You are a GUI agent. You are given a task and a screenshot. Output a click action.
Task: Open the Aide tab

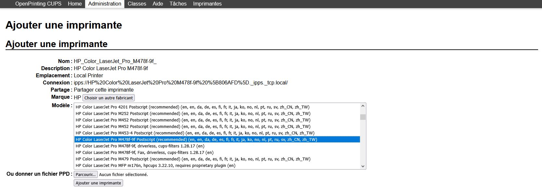[x=158, y=4]
